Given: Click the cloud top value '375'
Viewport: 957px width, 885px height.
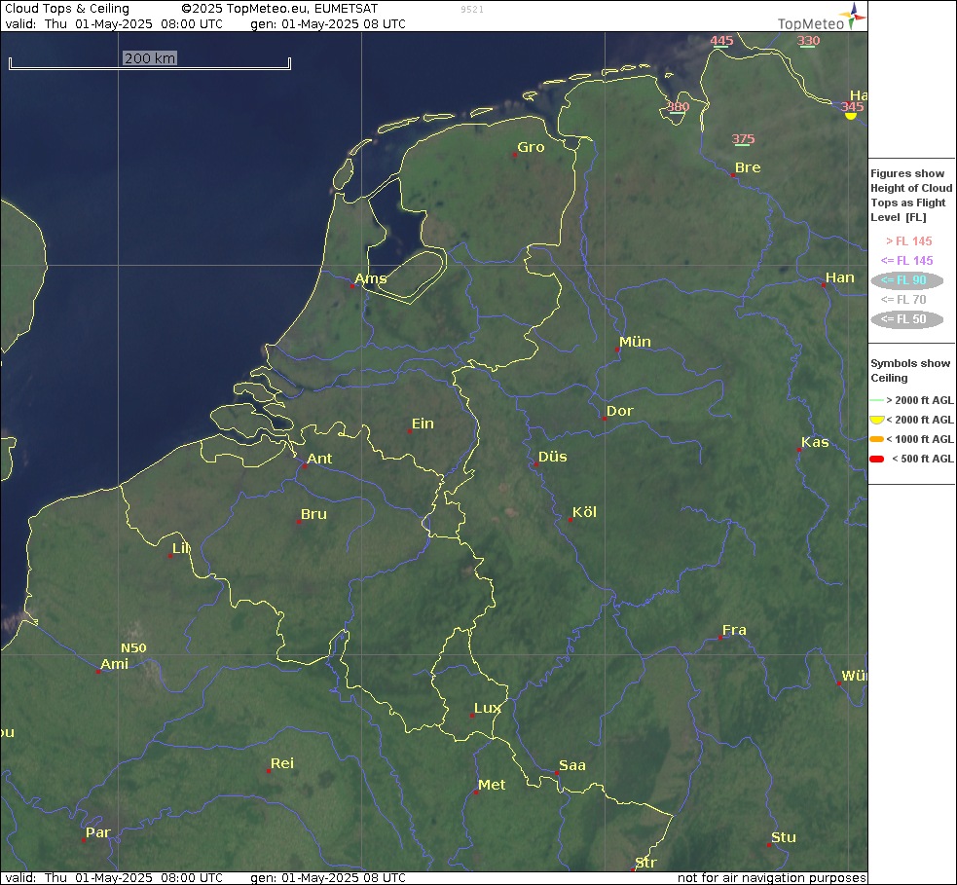Looking at the screenshot, I should pos(743,138).
